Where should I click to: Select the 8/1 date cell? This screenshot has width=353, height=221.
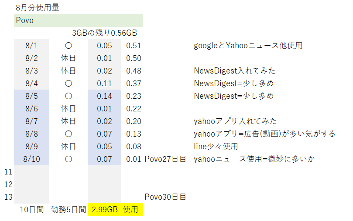[x=31, y=46]
